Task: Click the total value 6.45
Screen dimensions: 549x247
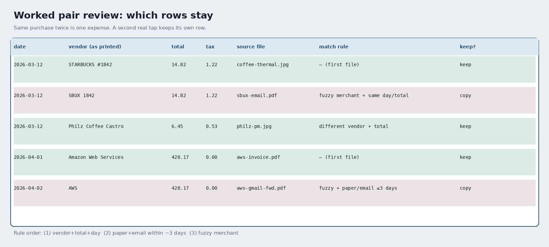Action: 177,126
